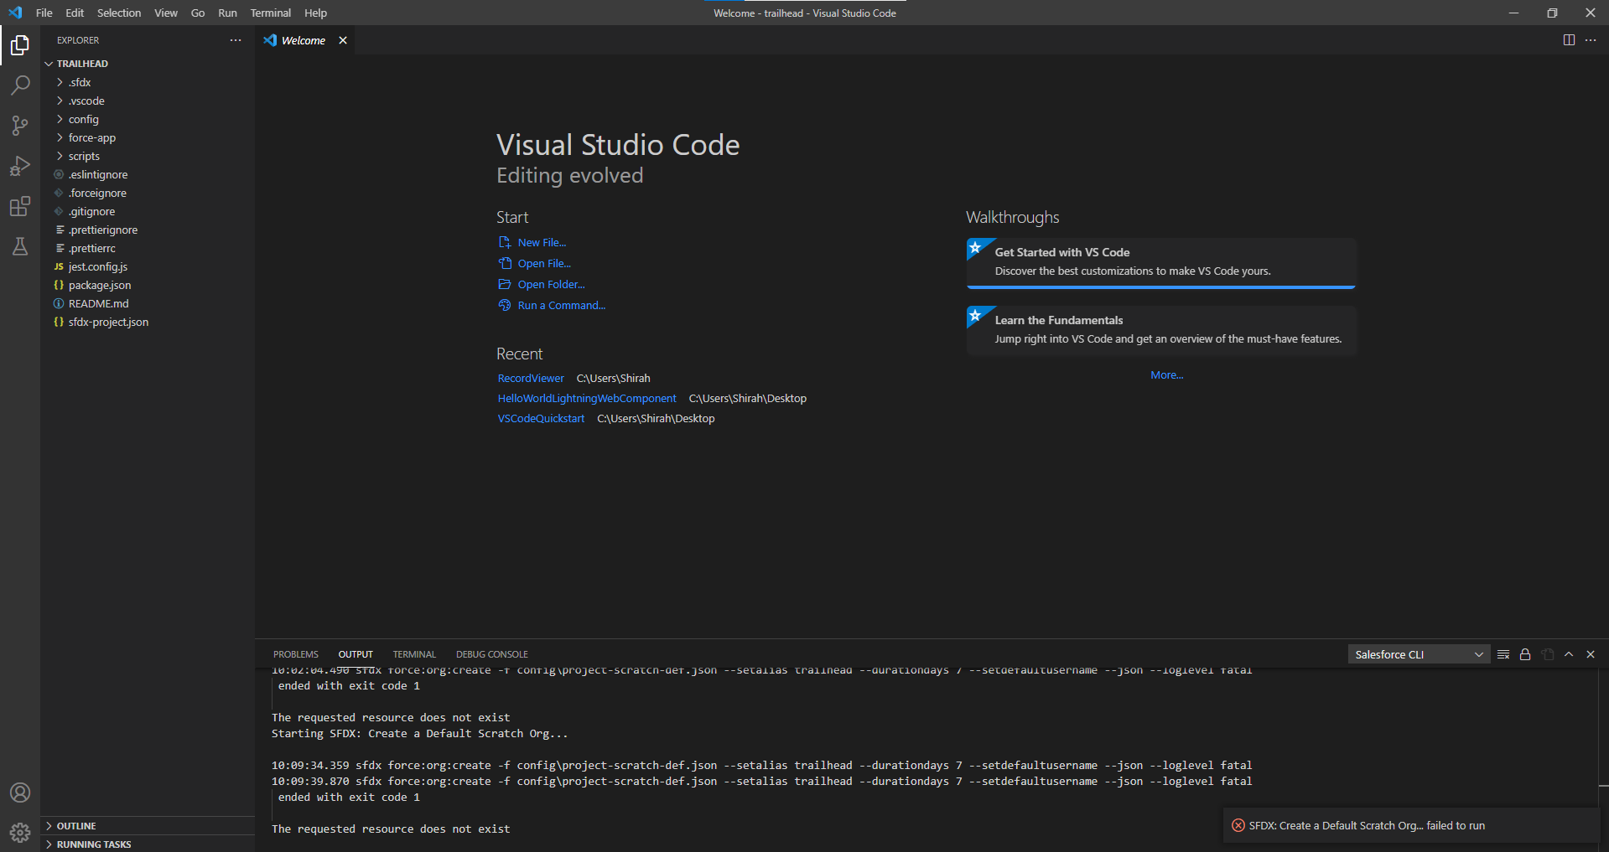Toggle word wrap in the Output panel
1609x852 pixels.
tap(1547, 654)
